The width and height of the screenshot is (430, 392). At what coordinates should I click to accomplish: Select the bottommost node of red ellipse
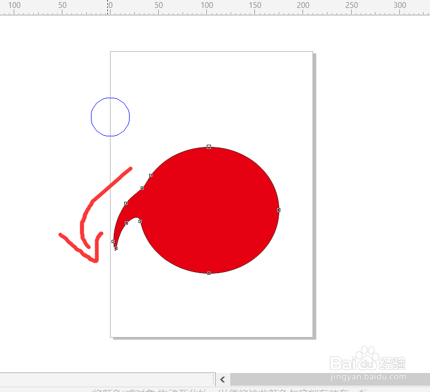209,273
